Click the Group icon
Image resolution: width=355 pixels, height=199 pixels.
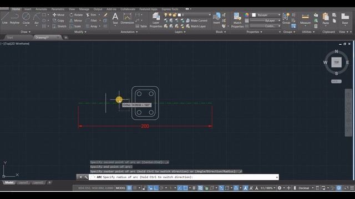point(286,18)
